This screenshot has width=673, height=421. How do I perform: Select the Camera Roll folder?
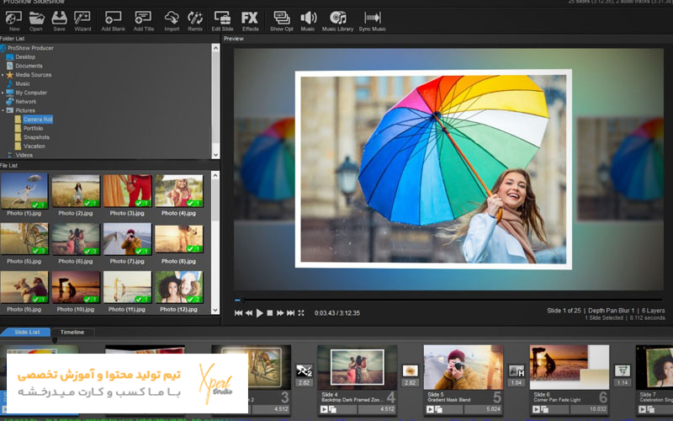coord(38,120)
